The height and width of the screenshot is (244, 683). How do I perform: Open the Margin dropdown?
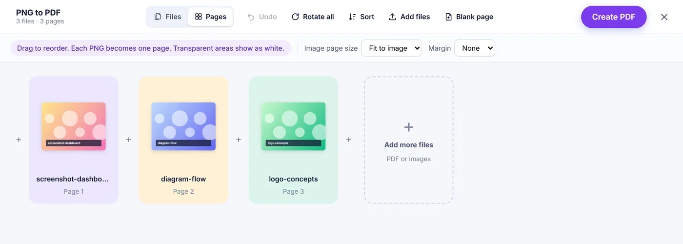tap(474, 48)
